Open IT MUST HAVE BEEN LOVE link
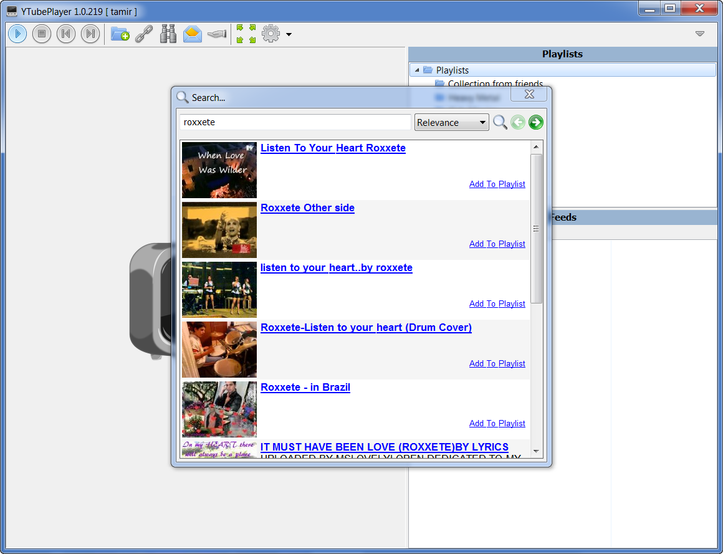Image resolution: width=723 pixels, height=554 pixels. click(x=385, y=447)
